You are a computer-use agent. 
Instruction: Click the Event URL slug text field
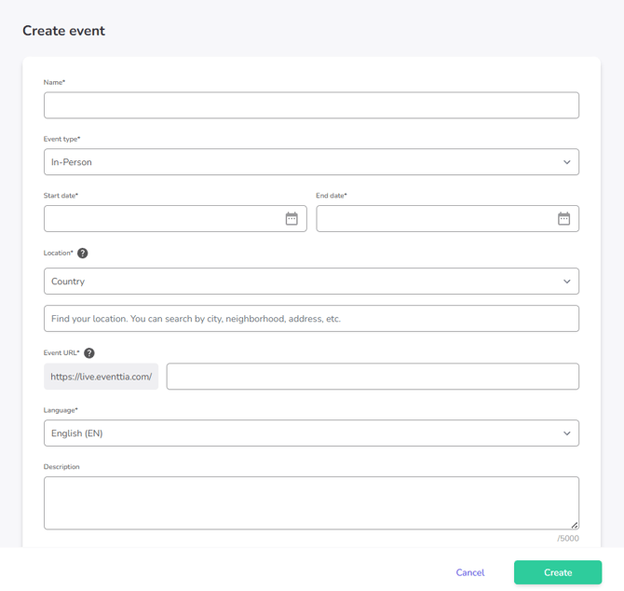point(373,377)
